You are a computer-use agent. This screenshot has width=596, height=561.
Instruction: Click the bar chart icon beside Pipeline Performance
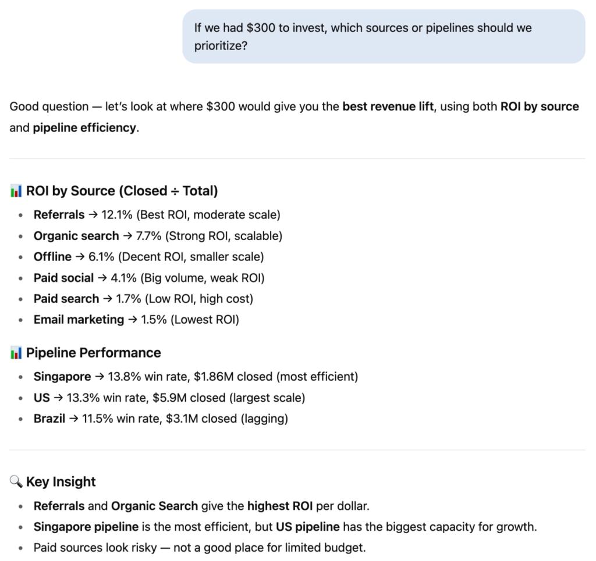[x=16, y=353]
